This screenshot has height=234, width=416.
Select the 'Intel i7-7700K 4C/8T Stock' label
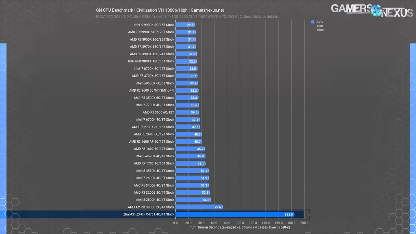[x=155, y=105]
